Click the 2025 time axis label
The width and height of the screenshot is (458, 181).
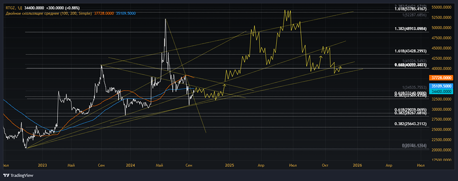tap(229, 165)
